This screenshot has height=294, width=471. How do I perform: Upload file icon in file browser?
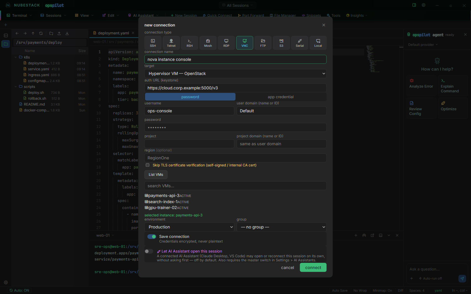(x=59, y=34)
